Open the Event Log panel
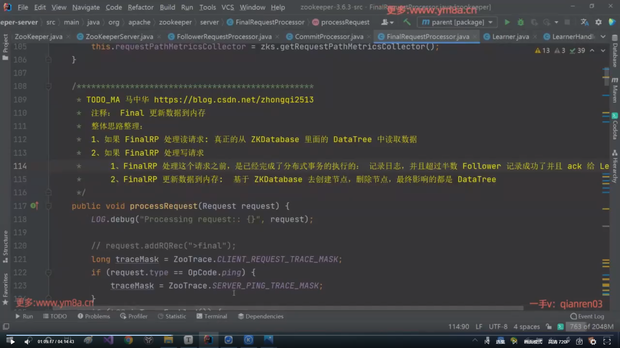 pyautogui.click(x=587, y=316)
